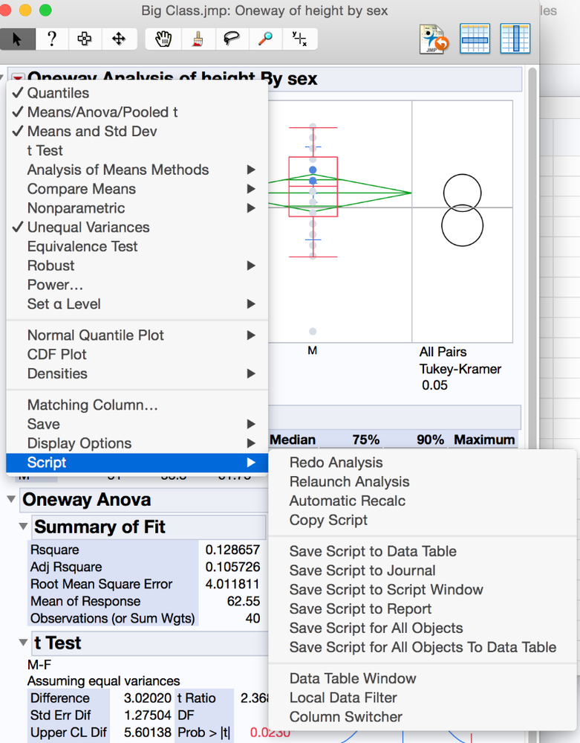Click the Mean of Response value 62.55

(x=243, y=602)
